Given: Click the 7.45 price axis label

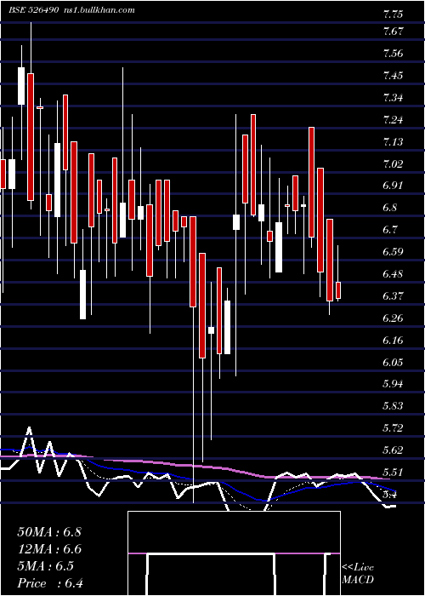Looking at the screenshot, I should pyautogui.click(x=393, y=75).
